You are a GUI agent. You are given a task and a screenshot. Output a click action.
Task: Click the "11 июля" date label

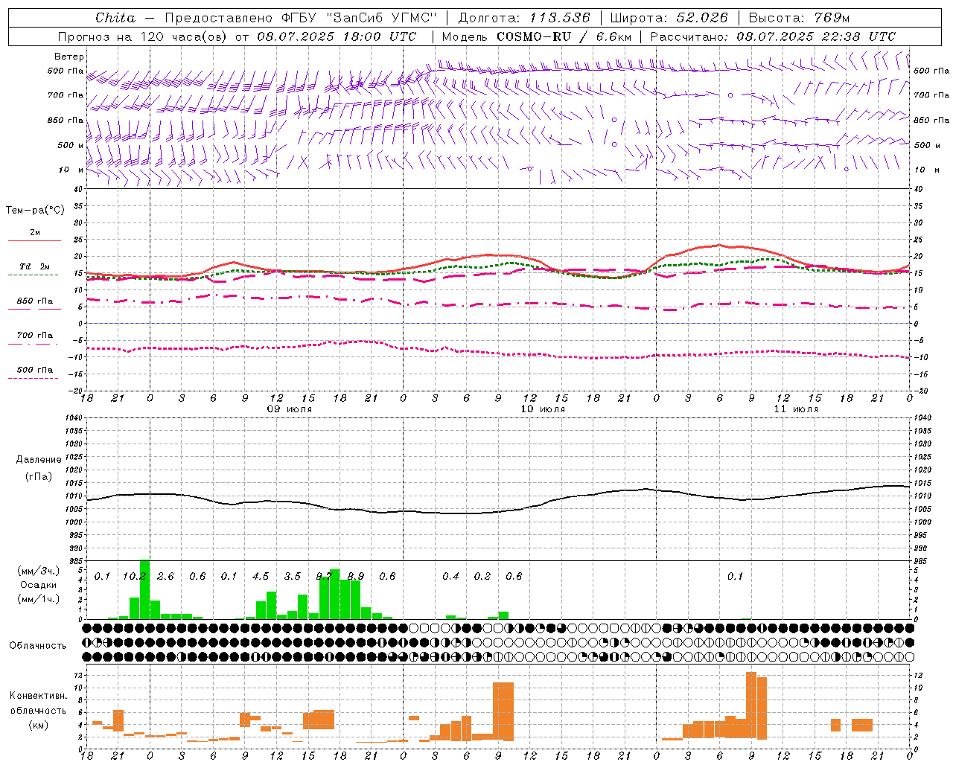tap(796, 409)
